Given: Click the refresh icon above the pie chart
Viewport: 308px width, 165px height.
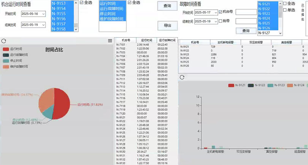Looking at the screenshot, I should 4,41.
